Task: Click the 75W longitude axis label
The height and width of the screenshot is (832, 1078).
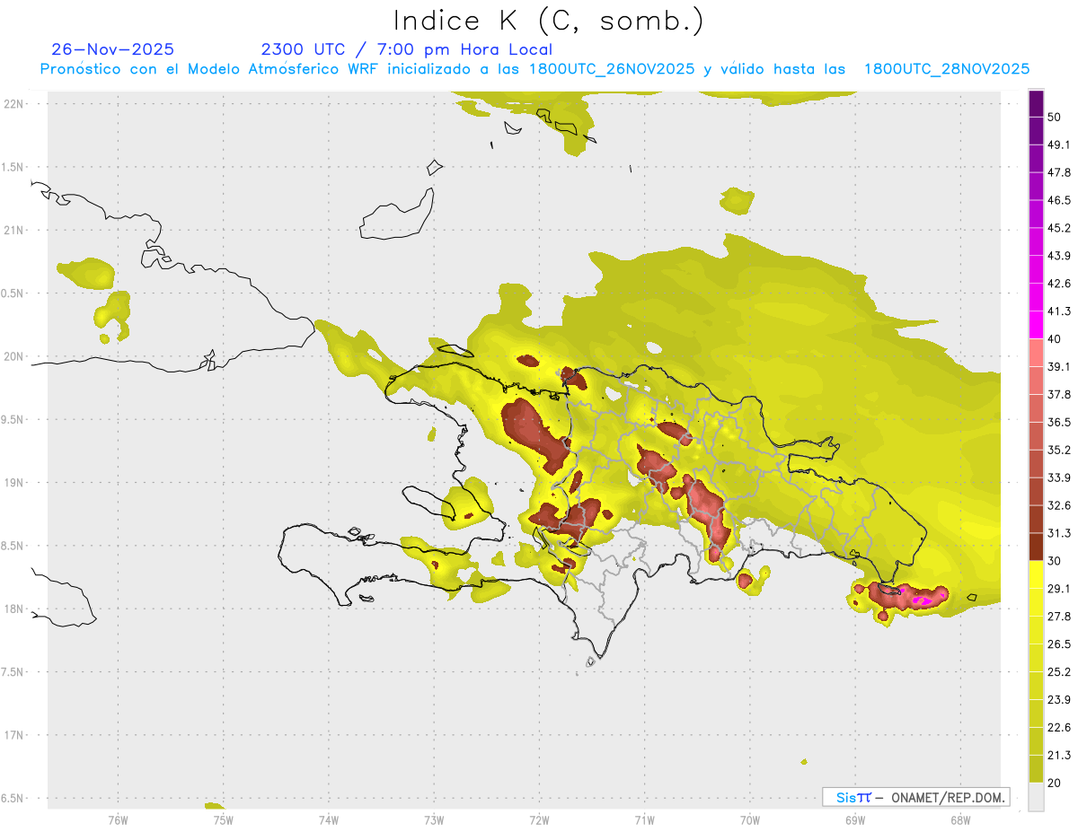Action: [x=223, y=819]
